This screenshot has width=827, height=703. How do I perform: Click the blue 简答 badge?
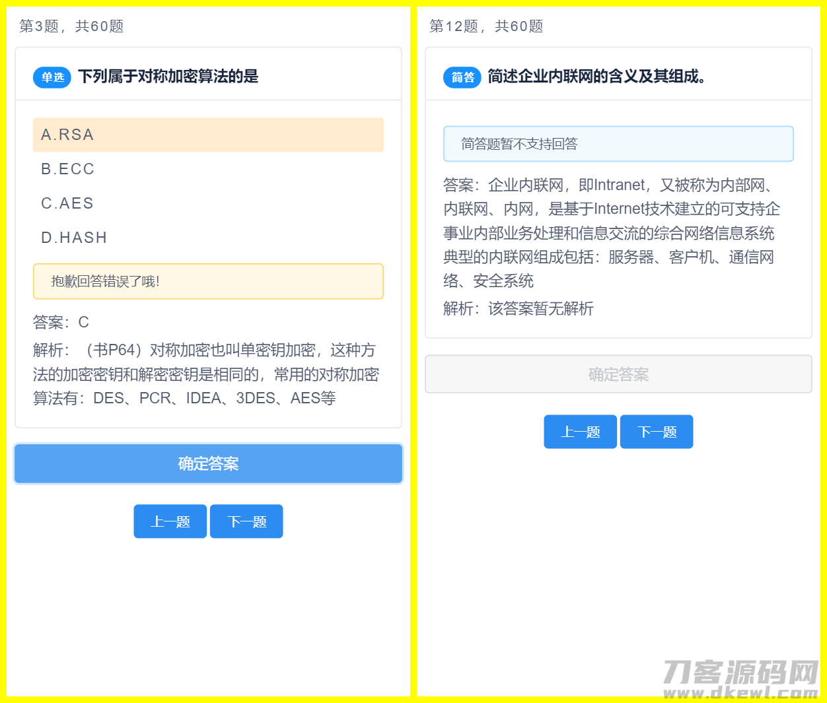click(462, 77)
